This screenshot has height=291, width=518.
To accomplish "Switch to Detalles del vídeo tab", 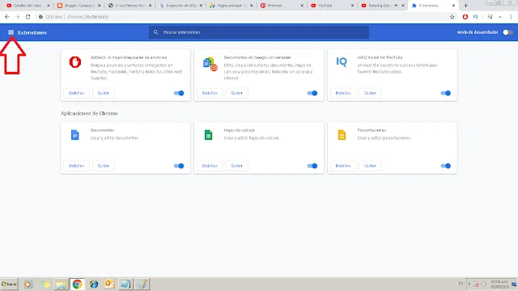I will click(28, 6).
